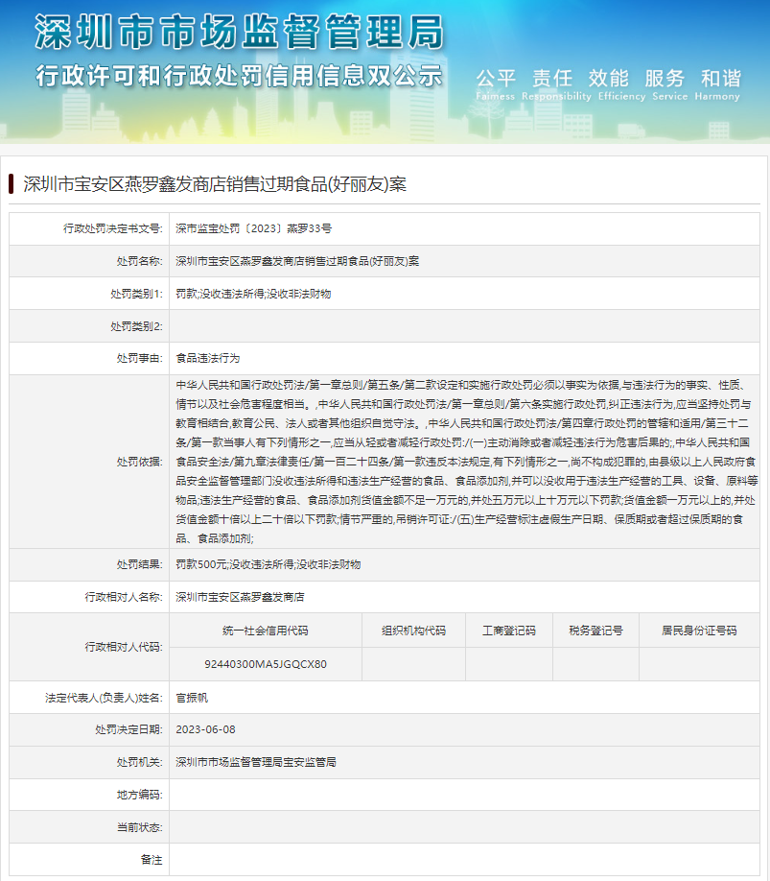The image size is (770, 881).
Task: Select the date 2023-06-08
Action: click(205, 730)
